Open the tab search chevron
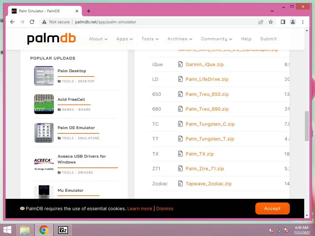The height and width of the screenshot is (236, 315). (272, 11)
